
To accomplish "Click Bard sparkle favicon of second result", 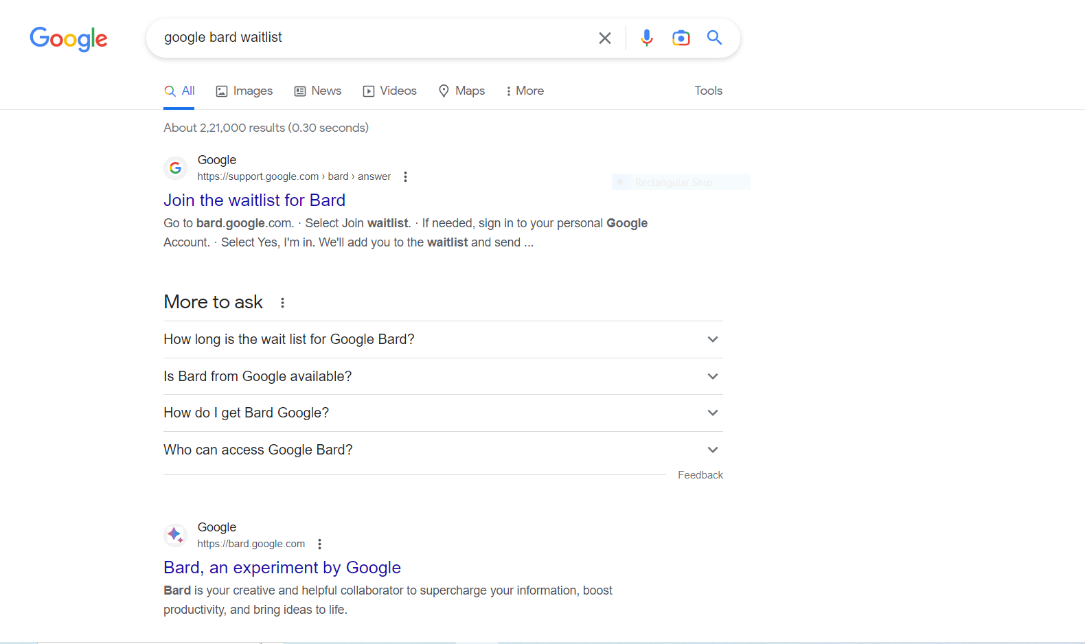I will tap(175, 535).
